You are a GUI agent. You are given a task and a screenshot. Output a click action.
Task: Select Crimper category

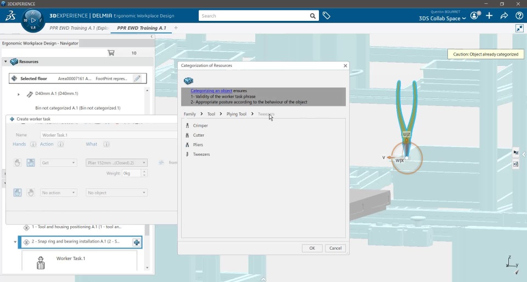click(200, 126)
